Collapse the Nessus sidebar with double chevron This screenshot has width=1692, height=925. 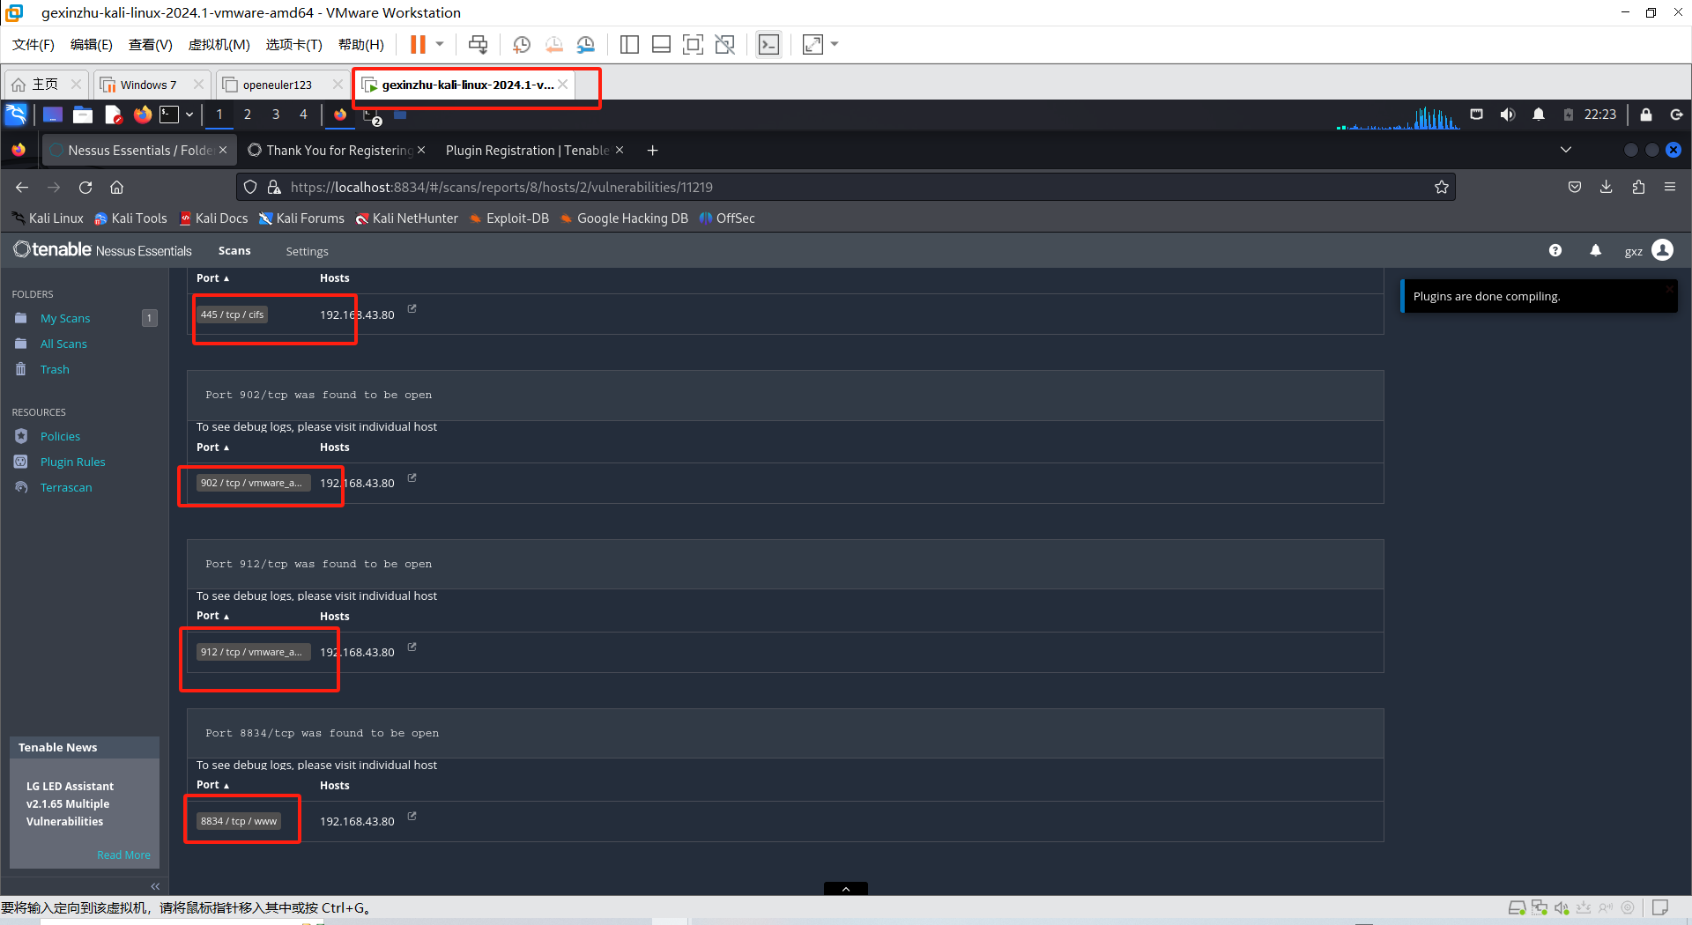pyautogui.click(x=155, y=886)
